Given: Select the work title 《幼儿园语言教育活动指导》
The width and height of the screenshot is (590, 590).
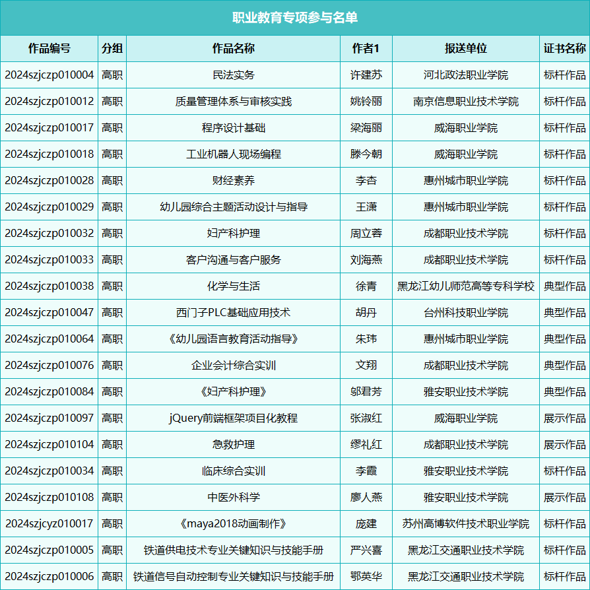Looking at the screenshot, I should coord(233,339).
